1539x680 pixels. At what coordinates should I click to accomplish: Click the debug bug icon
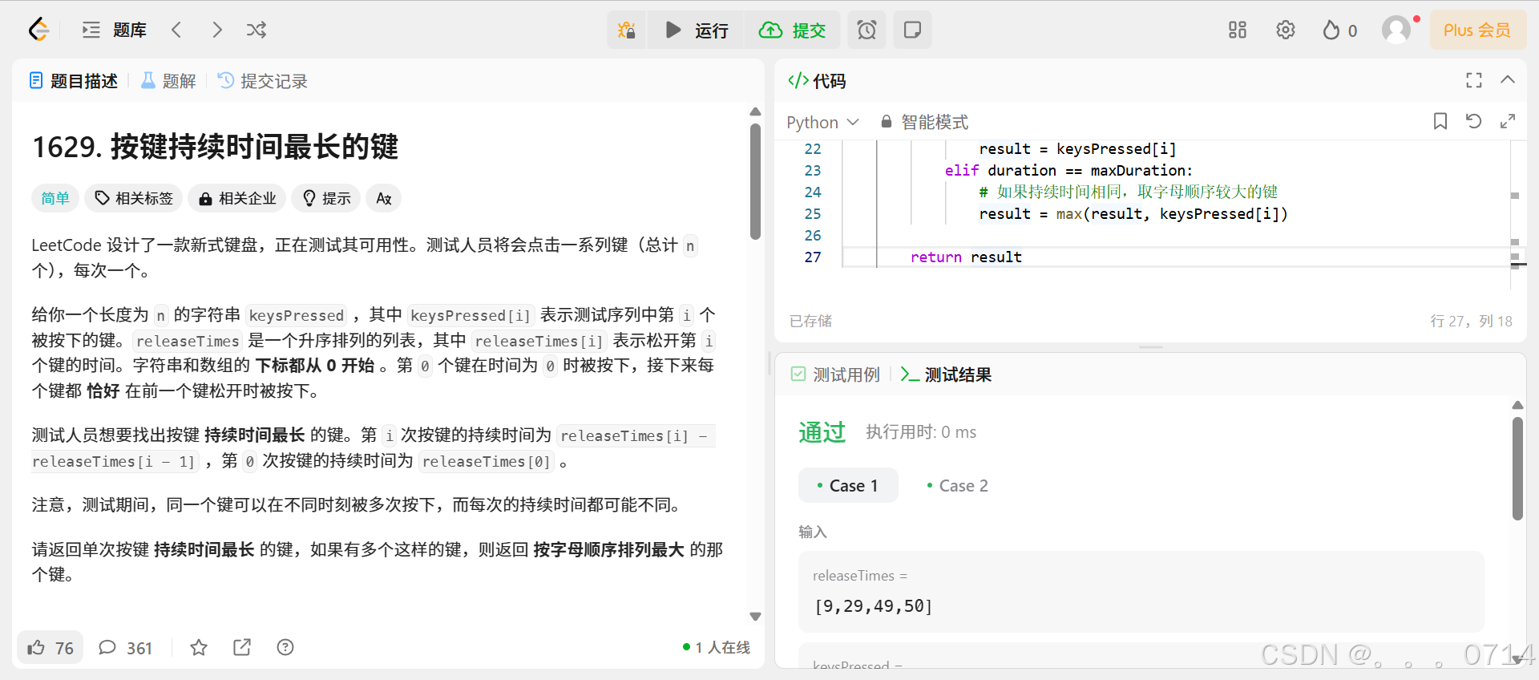pyautogui.click(x=626, y=30)
